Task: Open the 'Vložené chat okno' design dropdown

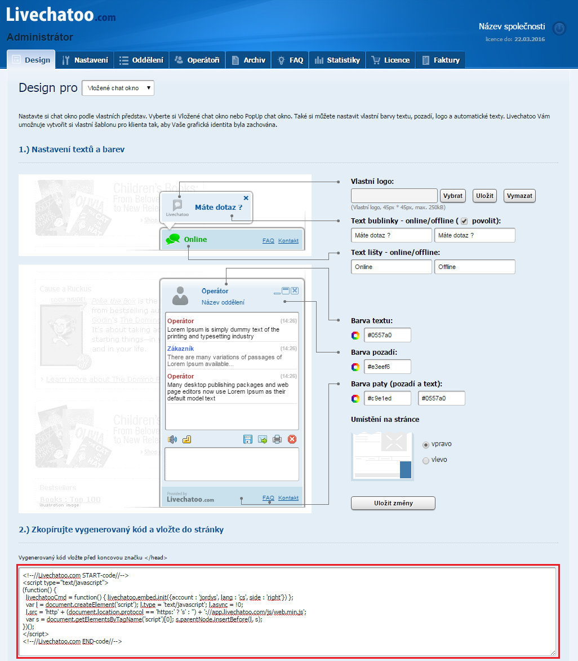Action: (x=118, y=88)
